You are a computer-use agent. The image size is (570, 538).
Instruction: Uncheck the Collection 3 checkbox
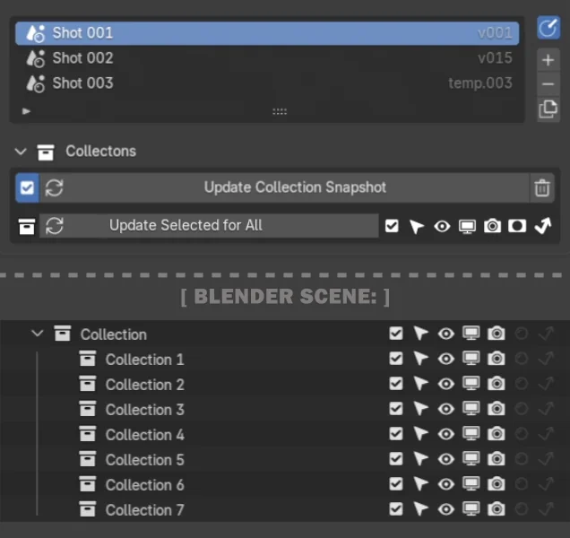click(396, 409)
